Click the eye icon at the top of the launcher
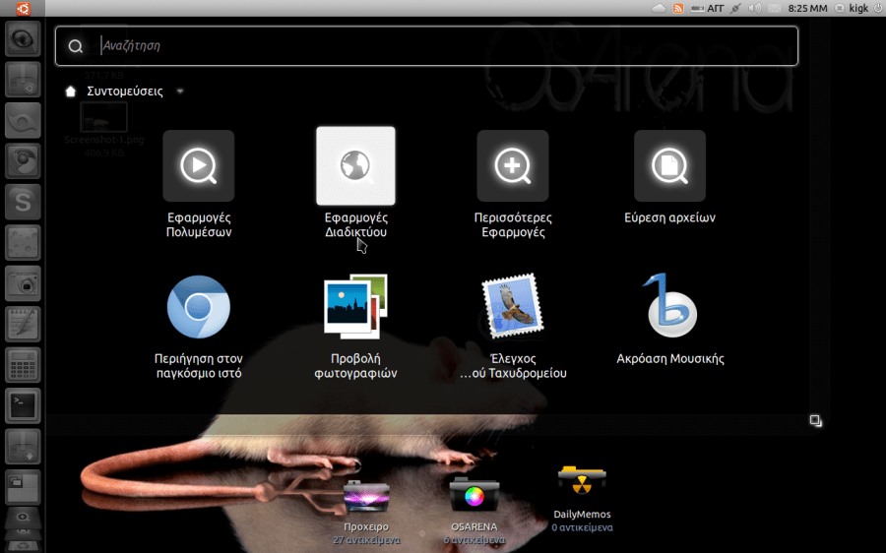The width and height of the screenshot is (886, 553). [x=24, y=39]
